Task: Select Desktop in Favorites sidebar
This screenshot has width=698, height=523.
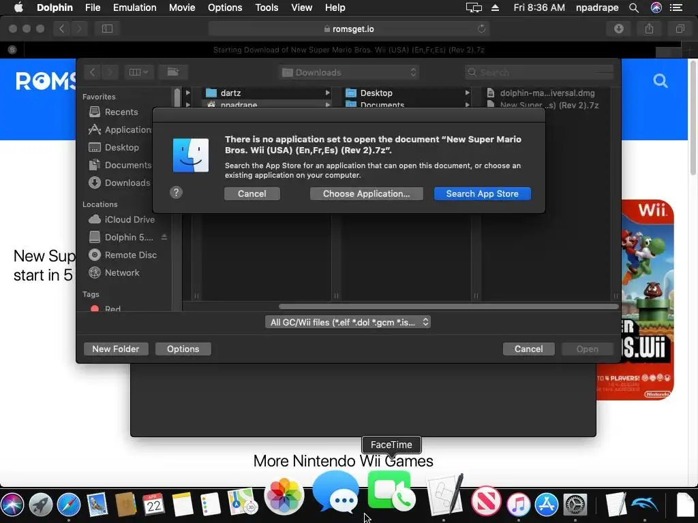Action: [x=121, y=147]
